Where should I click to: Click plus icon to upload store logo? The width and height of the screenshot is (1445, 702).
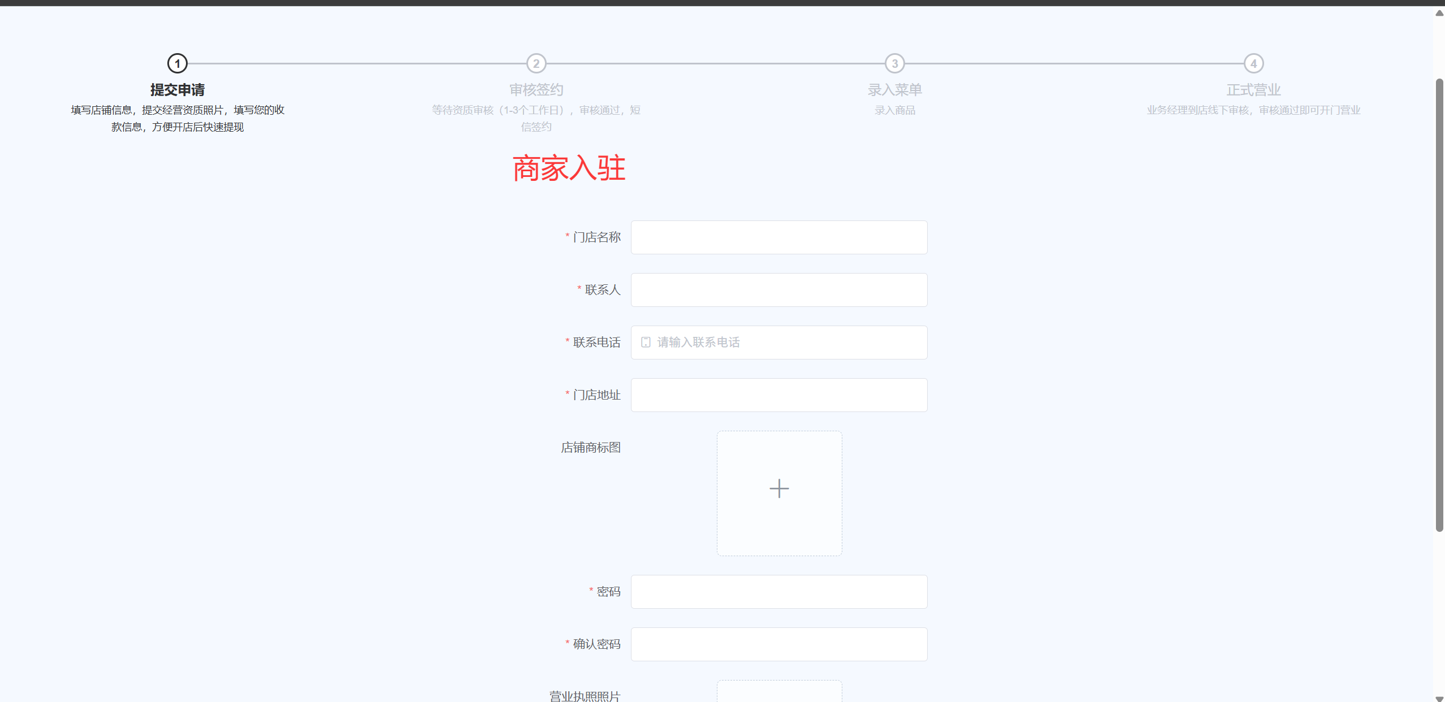click(779, 489)
